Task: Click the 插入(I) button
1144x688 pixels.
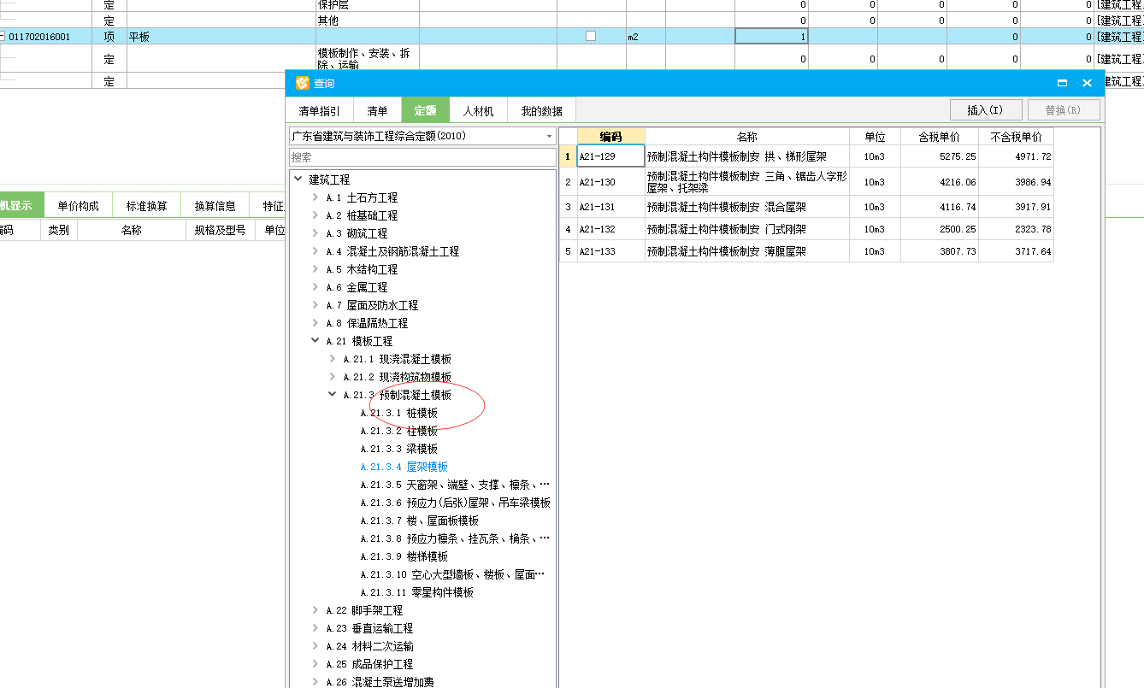Action: pos(986,110)
